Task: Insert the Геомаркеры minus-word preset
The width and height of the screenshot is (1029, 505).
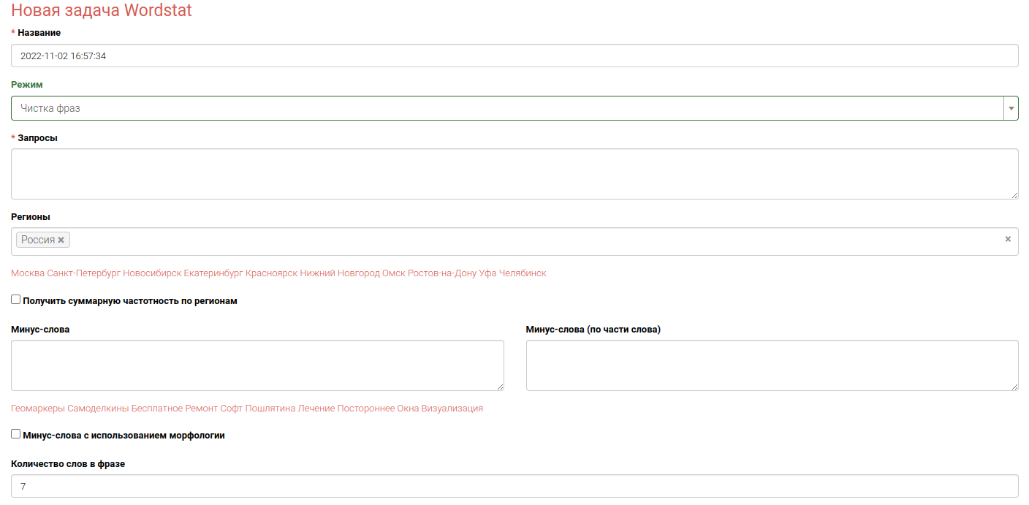Action: point(38,409)
